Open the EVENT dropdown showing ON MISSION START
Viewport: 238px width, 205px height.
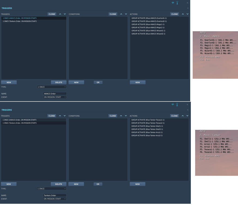(54, 97)
